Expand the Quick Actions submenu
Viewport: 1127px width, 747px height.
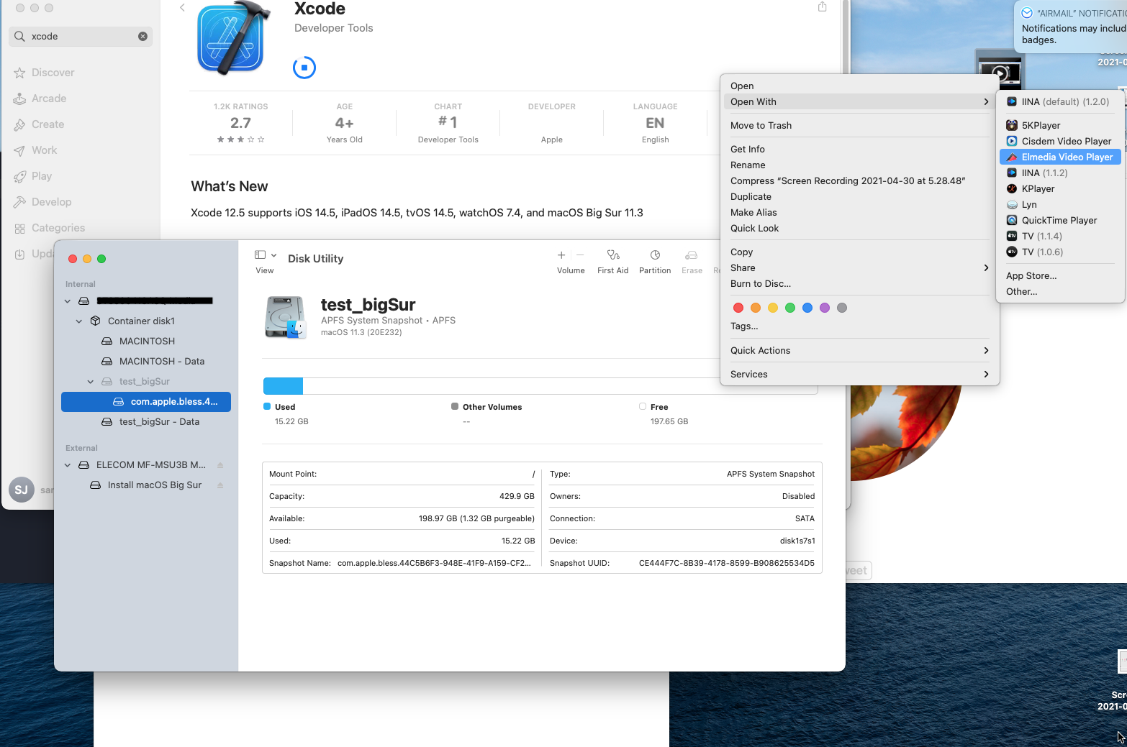pos(859,350)
